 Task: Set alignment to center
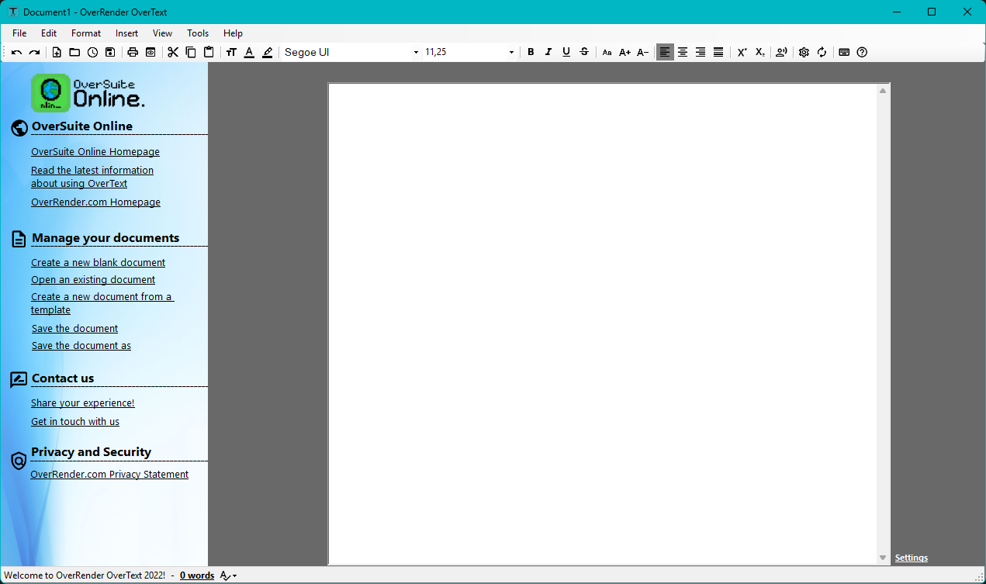pos(683,52)
